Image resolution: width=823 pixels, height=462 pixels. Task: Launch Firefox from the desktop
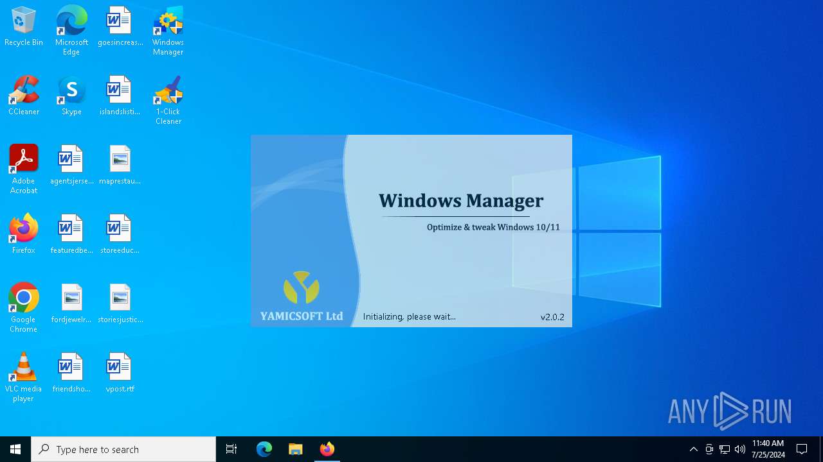(24, 235)
